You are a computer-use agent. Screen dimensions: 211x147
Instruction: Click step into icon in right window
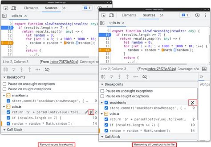click(119, 77)
